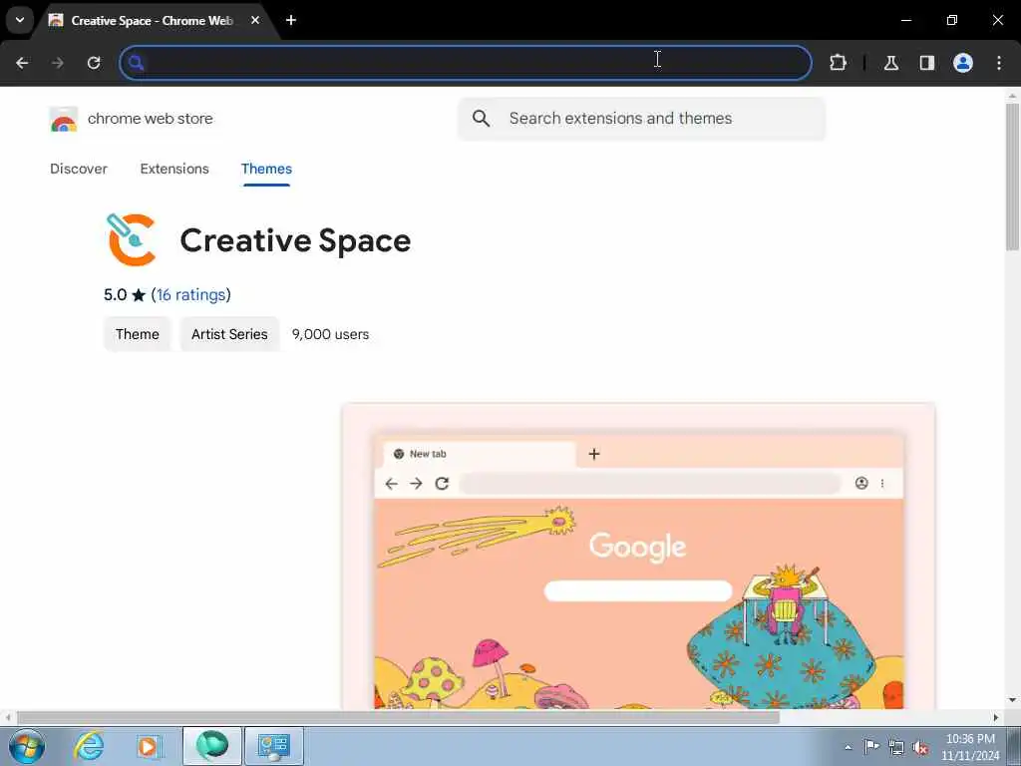
Task: Open the control panel taskbar icon
Action: tap(273, 746)
